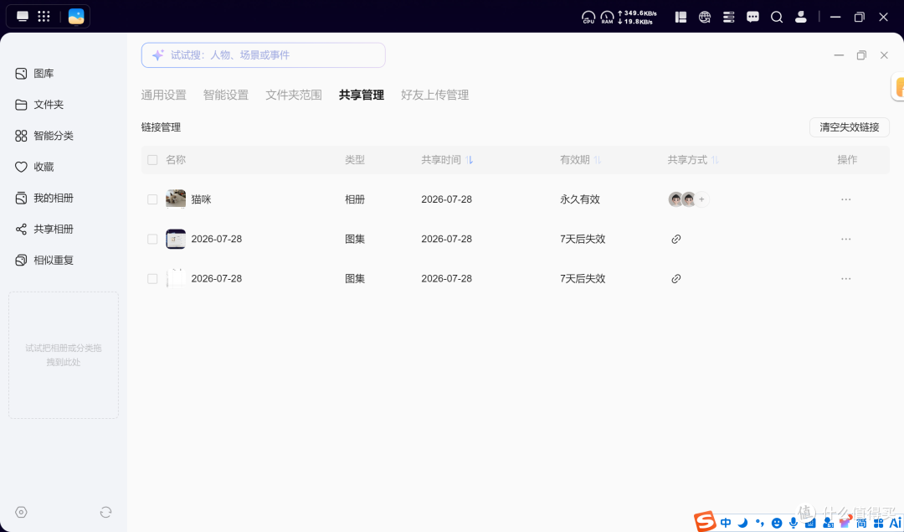The width and height of the screenshot is (904, 532).
Task: Click the Sogou emoji face icon
Action: pos(777,523)
